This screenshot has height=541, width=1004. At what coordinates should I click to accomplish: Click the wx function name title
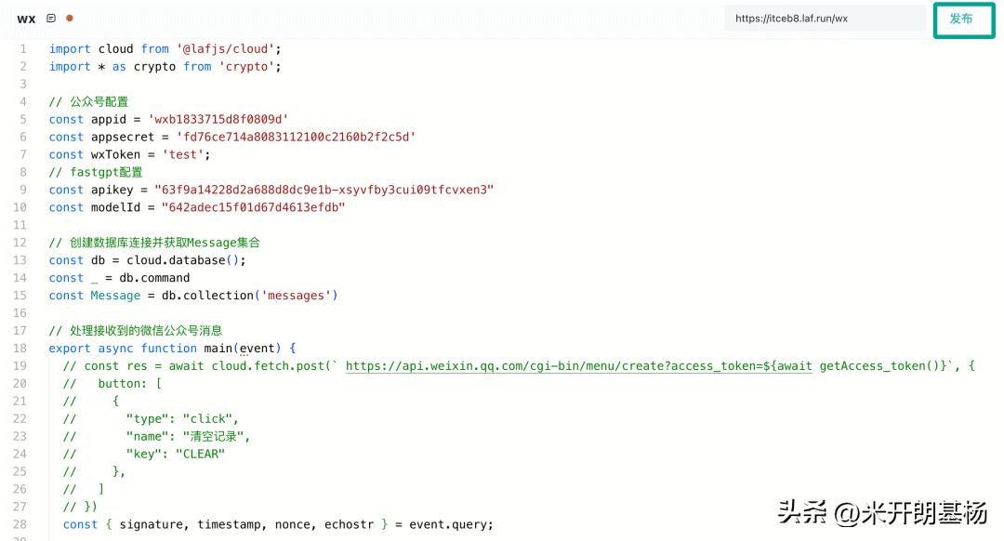pyautogui.click(x=26, y=19)
